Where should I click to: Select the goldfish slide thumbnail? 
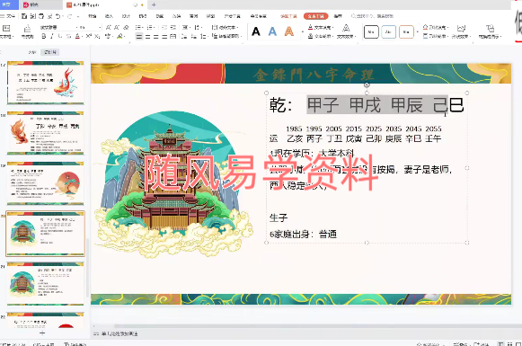click(x=46, y=133)
